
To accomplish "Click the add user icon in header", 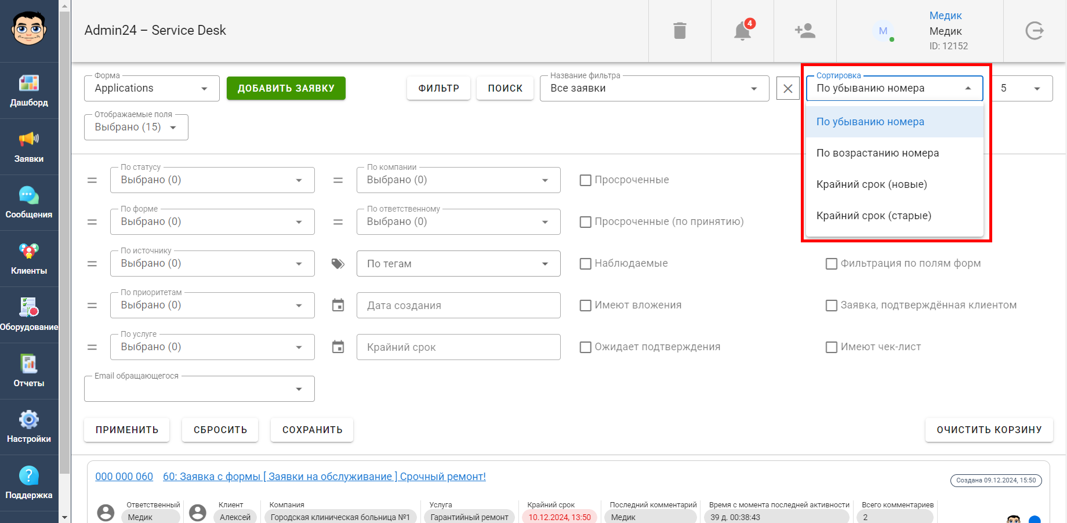I will point(805,31).
